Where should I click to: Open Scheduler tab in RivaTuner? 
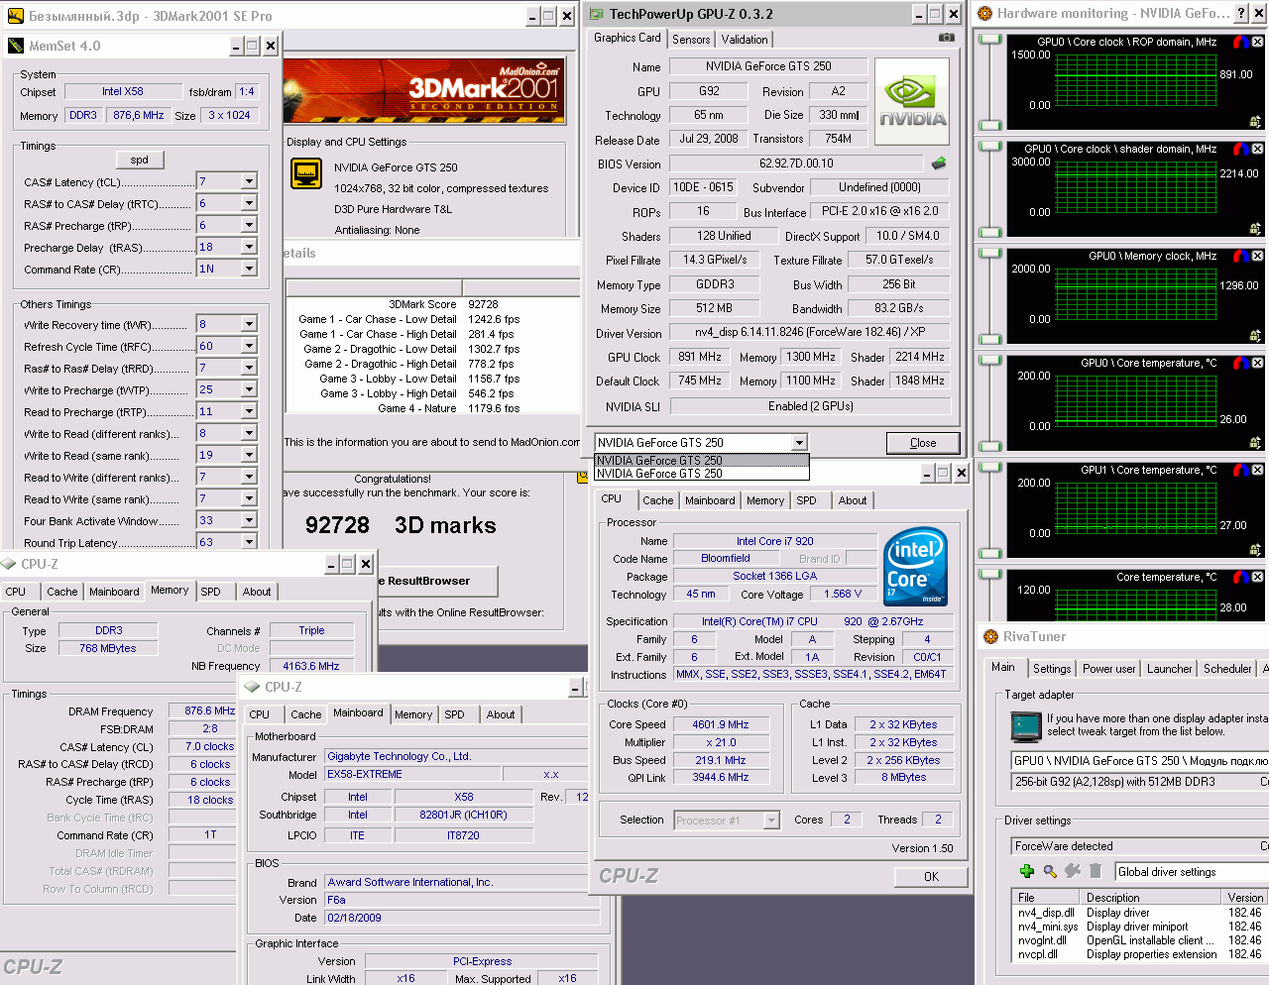(x=1227, y=669)
